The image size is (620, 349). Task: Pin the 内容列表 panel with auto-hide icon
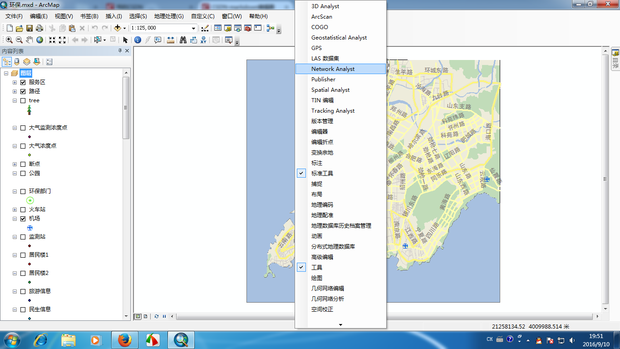120,51
